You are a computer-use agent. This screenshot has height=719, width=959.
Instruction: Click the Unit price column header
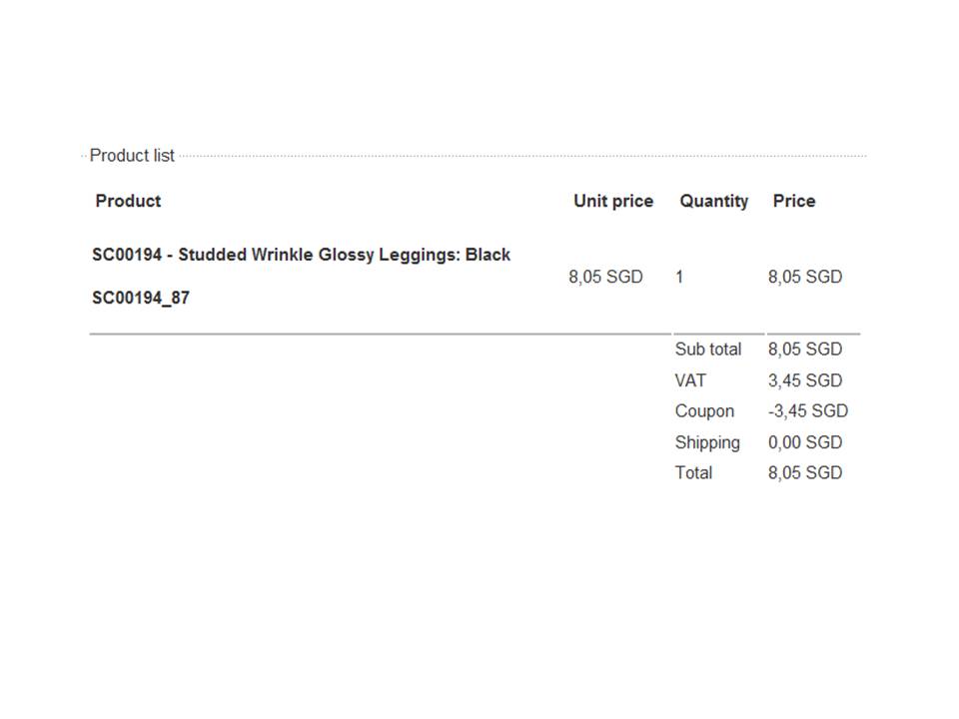pyautogui.click(x=612, y=201)
